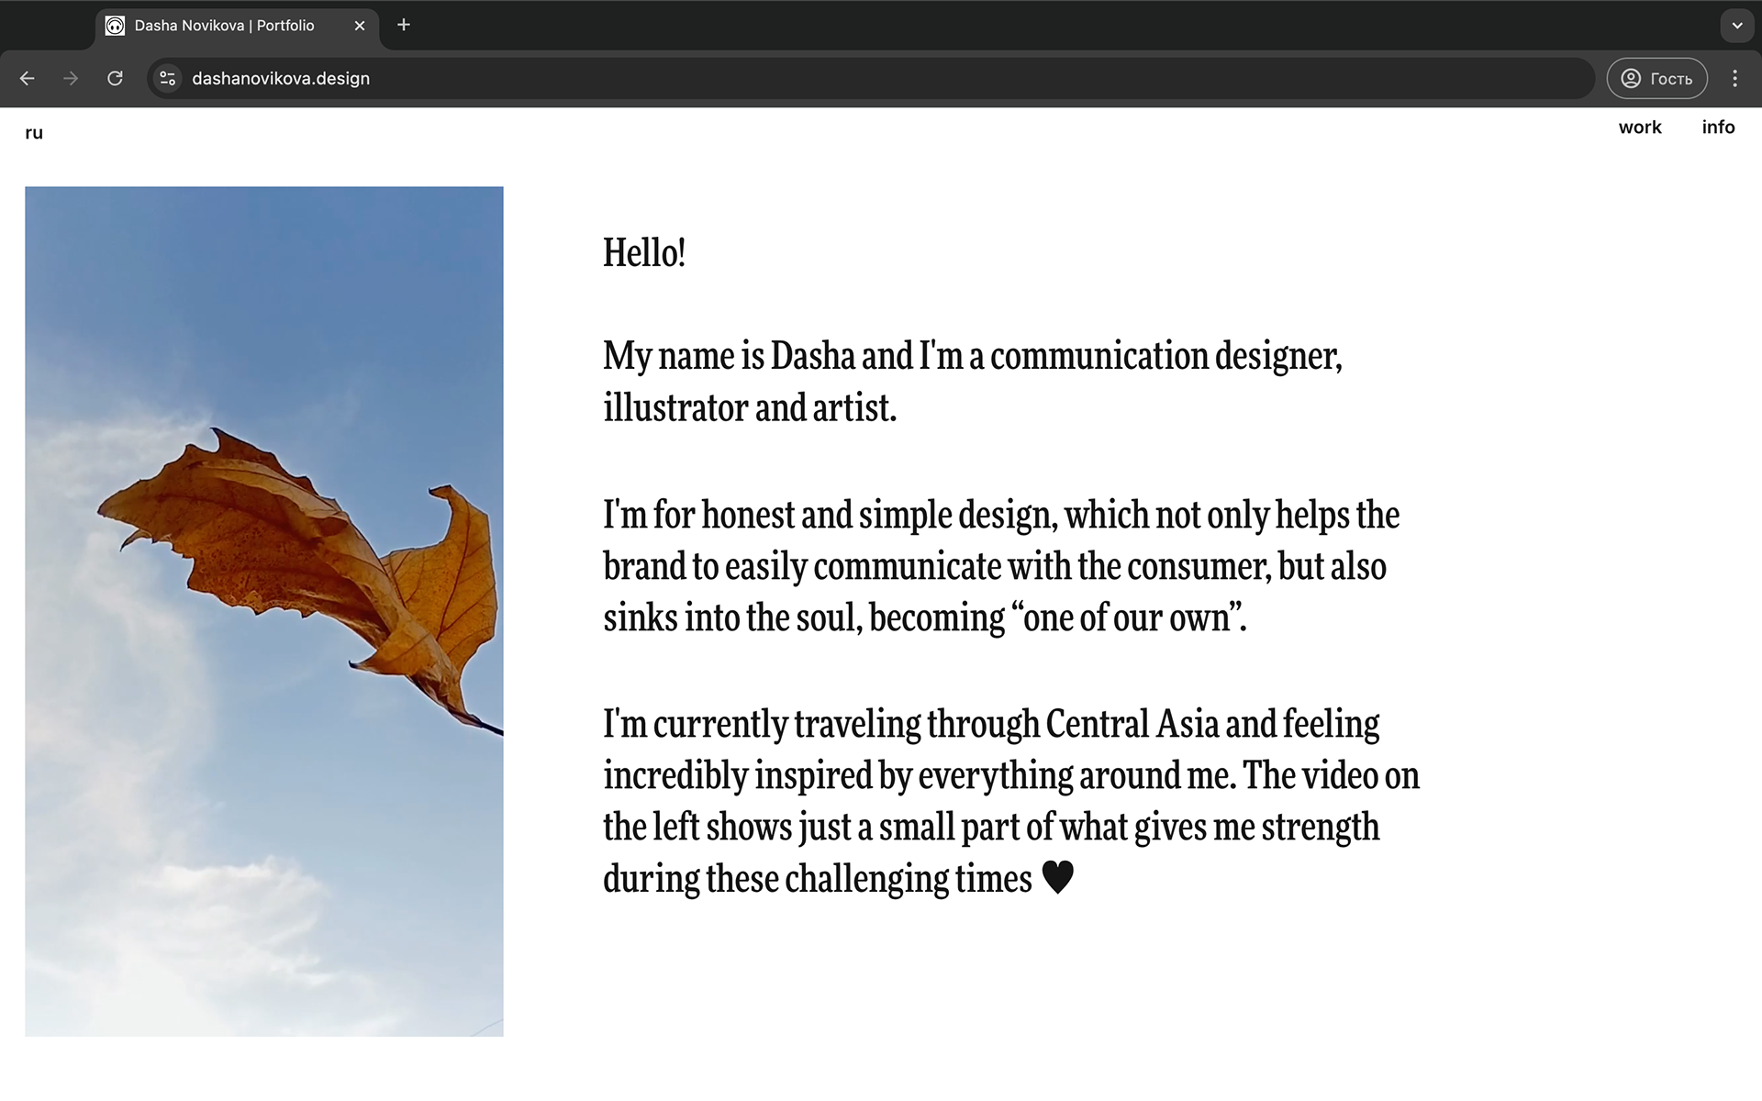Reload the page with the refresh icon

115,79
